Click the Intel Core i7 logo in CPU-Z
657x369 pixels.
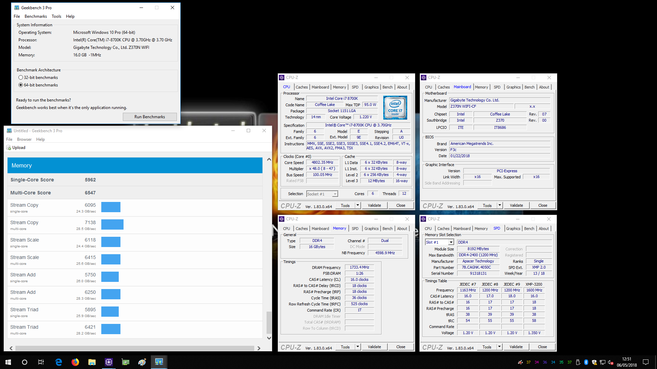pos(395,107)
